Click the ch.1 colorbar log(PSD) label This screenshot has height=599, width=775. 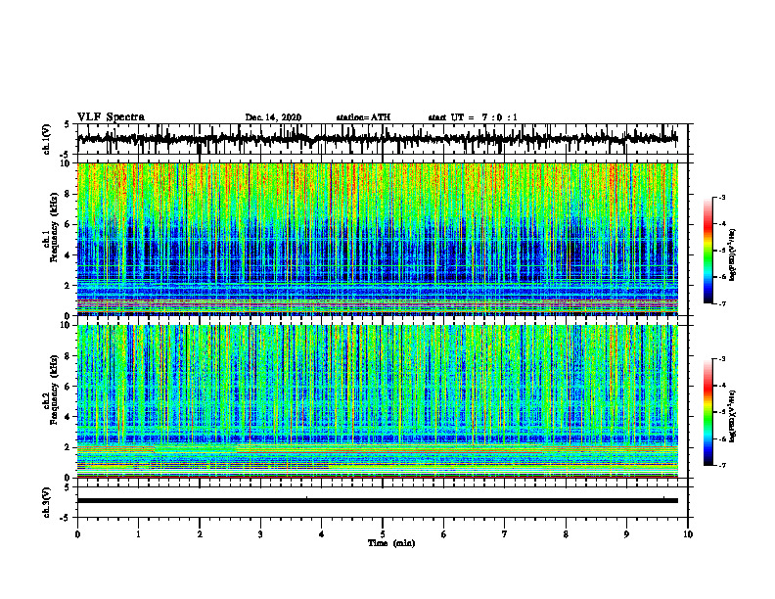coord(733,255)
